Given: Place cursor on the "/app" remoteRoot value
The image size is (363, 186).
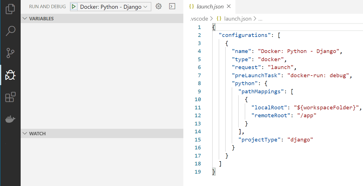Looking at the screenshot, I should tap(306, 115).
